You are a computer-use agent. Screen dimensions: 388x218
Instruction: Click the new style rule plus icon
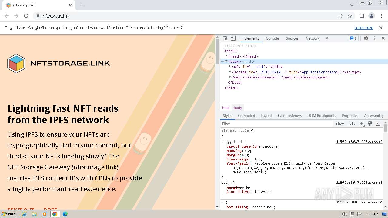click(x=361, y=124)
